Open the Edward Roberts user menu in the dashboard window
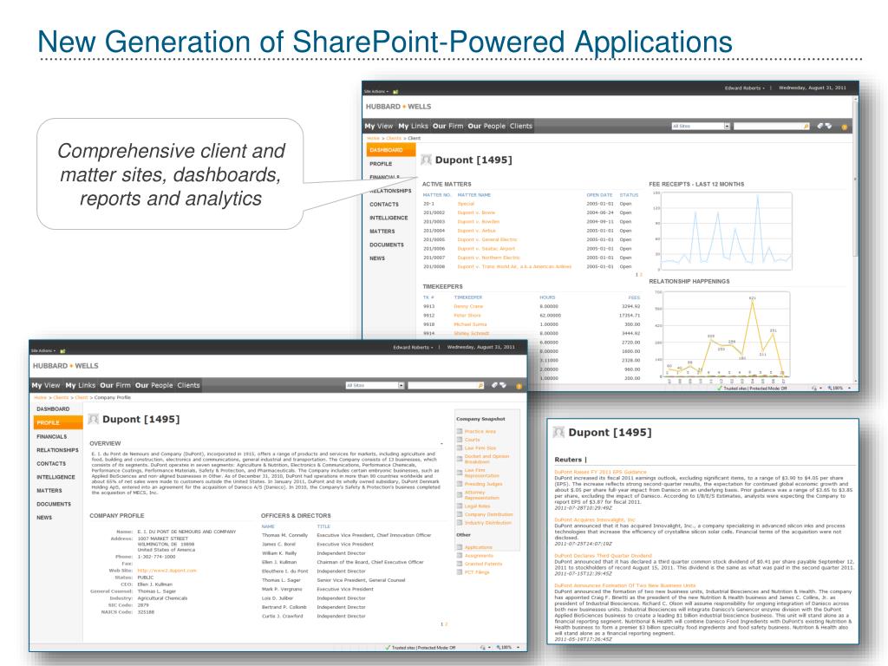Viewport: 888px width, 666px height. click(744, 88)
